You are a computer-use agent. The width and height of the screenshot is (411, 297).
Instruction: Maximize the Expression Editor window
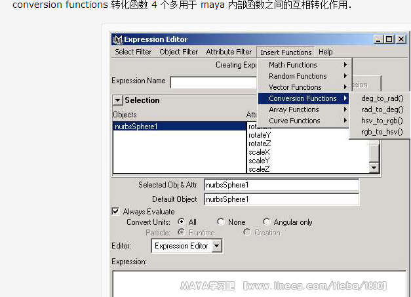click(x=389, y=39)
